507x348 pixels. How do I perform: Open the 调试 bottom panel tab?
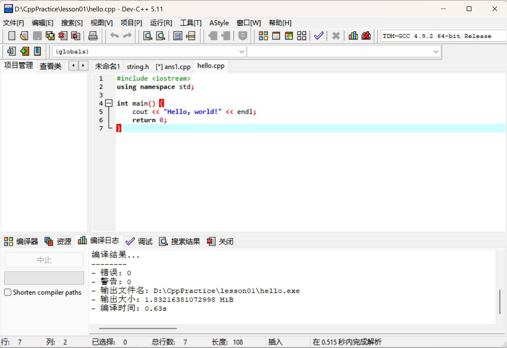point(139,242)
